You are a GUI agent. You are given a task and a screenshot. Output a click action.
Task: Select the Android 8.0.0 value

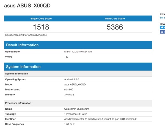pos(71,79)
